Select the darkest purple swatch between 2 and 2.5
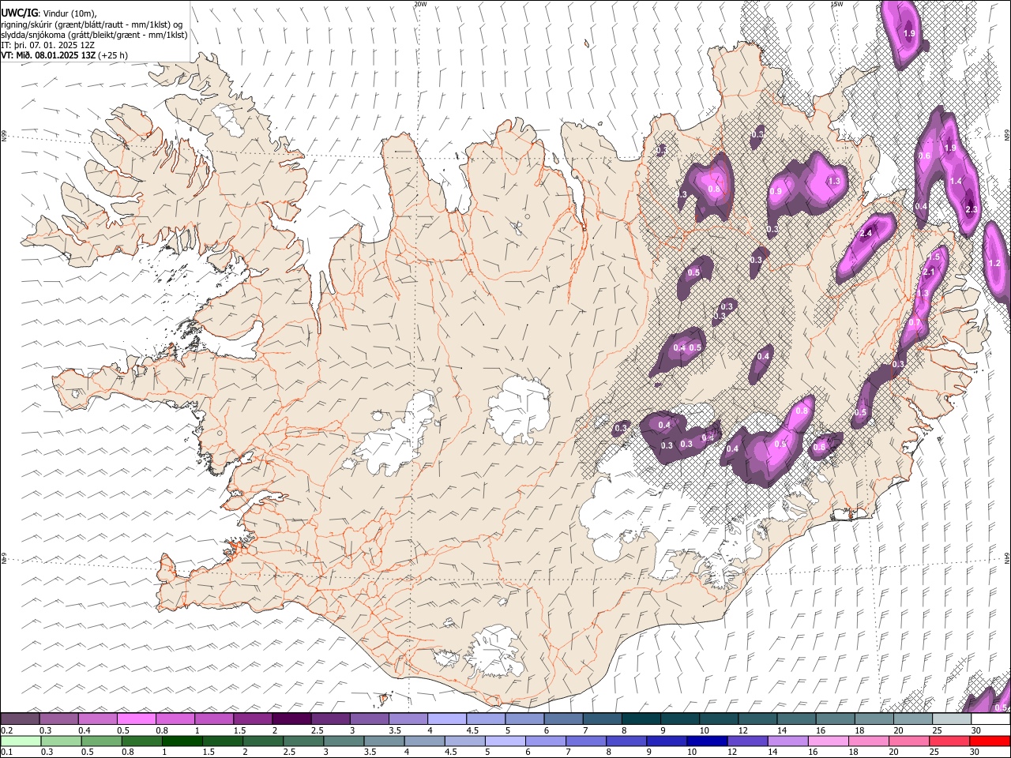This screenshot has height=758, width=1011. [x=291, y=719]
